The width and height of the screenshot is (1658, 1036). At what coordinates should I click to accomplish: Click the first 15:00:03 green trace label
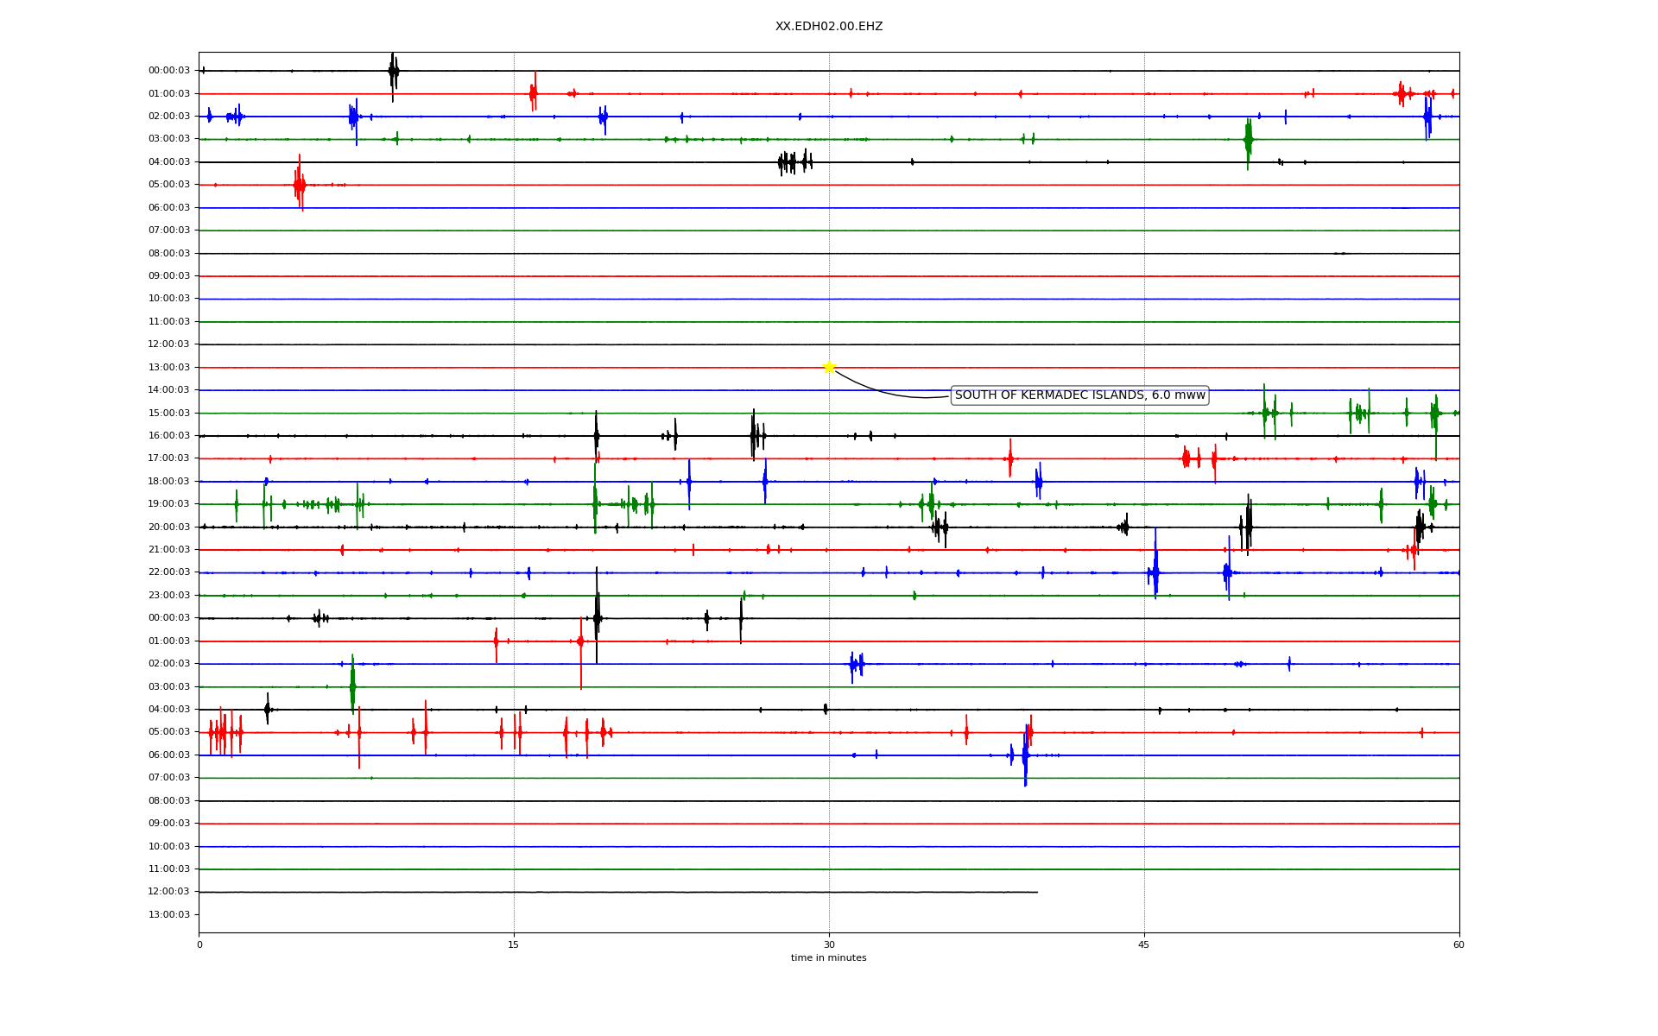[169, 413]
